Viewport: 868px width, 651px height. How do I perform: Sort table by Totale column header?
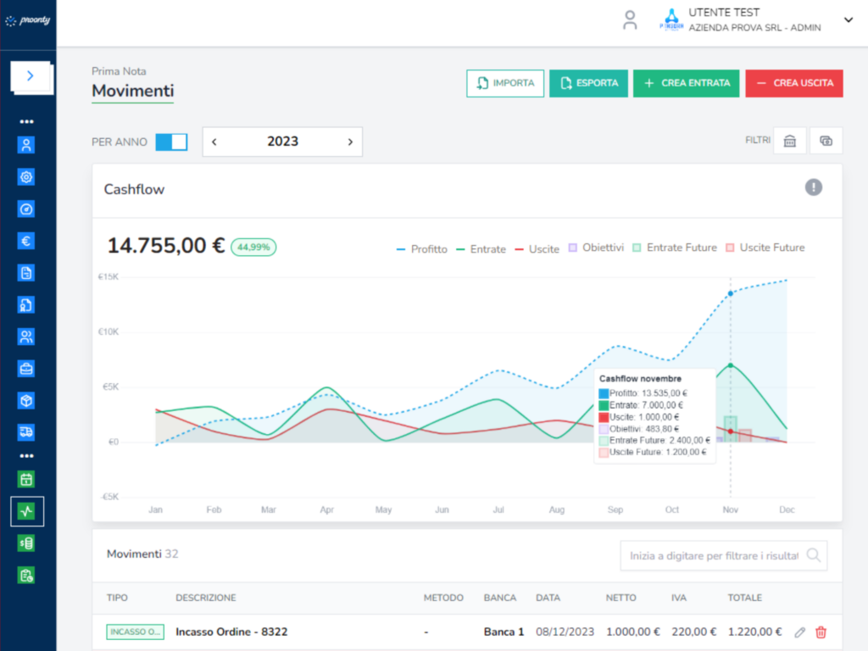pyautogui.click(x=744, y=598)
